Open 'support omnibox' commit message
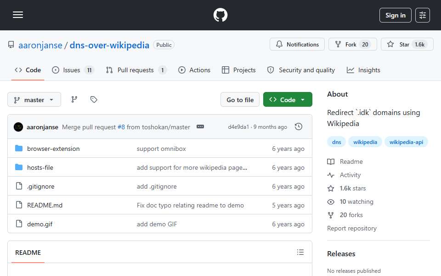The width and height of the screenshot is (441, 276). [161, 149]
